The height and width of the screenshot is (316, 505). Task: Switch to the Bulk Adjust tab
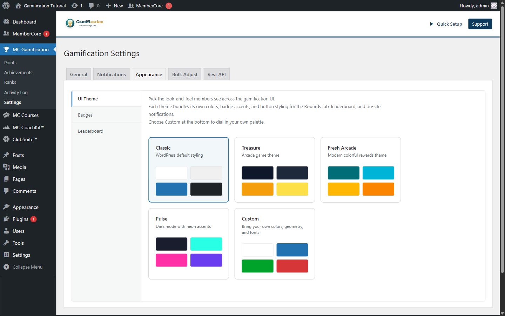click(185, 74)
